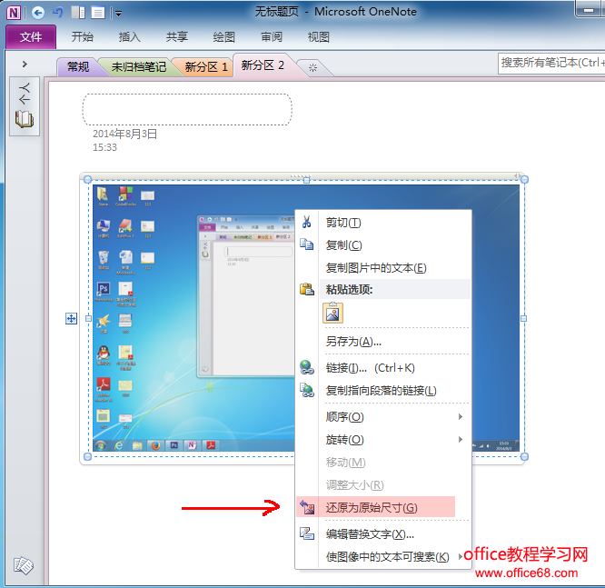This screenshot has height=588, width=605.
Task: Click the restore original size icon
Action: point(308,507)
